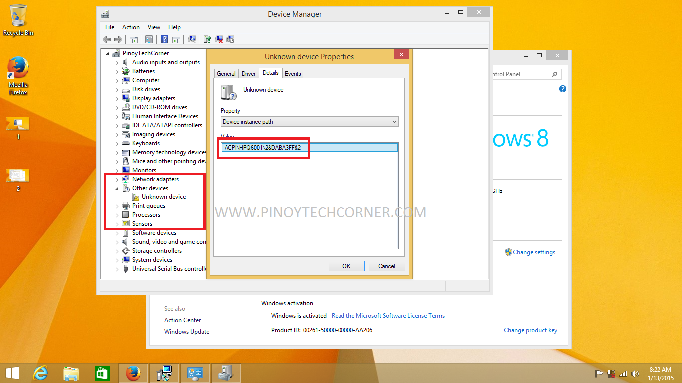682x383 pixels.
Task: Collapse the Other devices node arrow
Action: tap(117, 189)
